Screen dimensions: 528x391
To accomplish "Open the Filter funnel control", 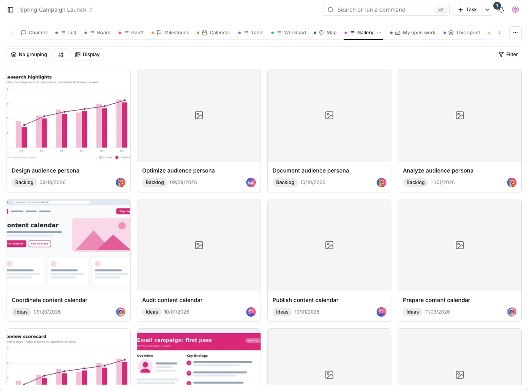I will pos(508,54).
